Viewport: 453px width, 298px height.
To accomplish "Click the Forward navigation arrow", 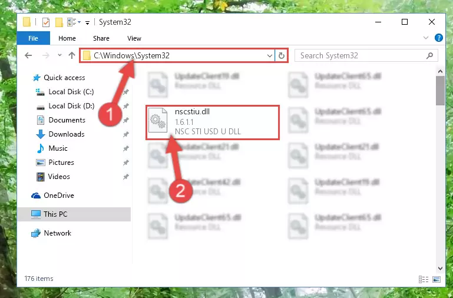I will point(45,55).
